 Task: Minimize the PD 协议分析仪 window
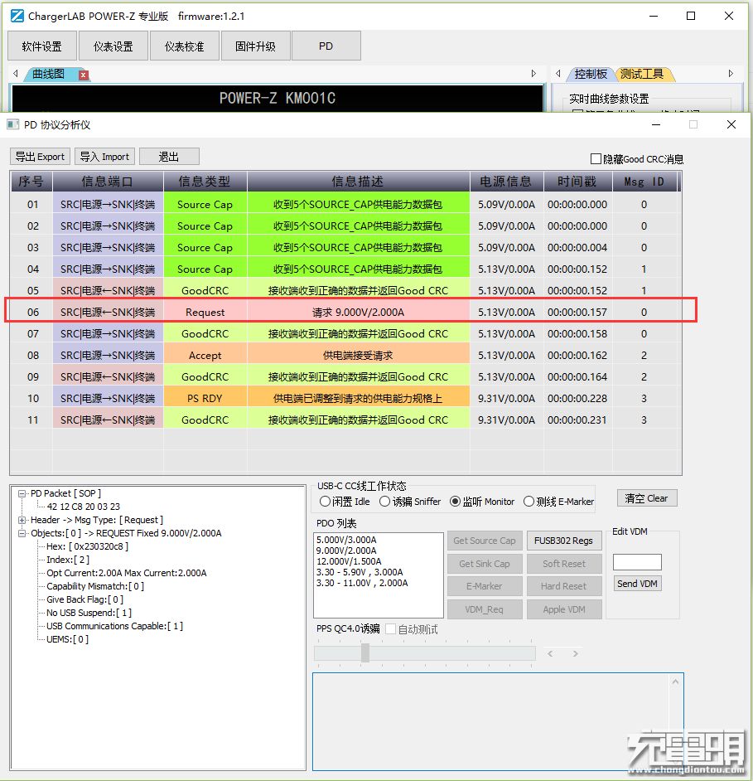click(656, 124)
